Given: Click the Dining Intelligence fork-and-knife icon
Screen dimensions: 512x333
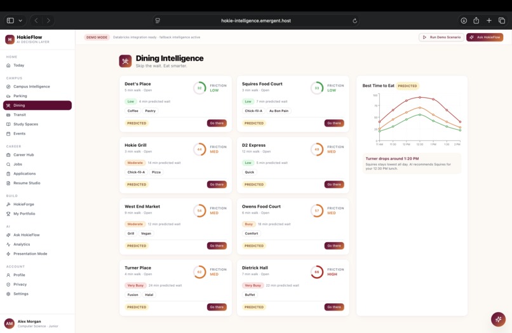Looking at the screenshot, I should 125,61.
